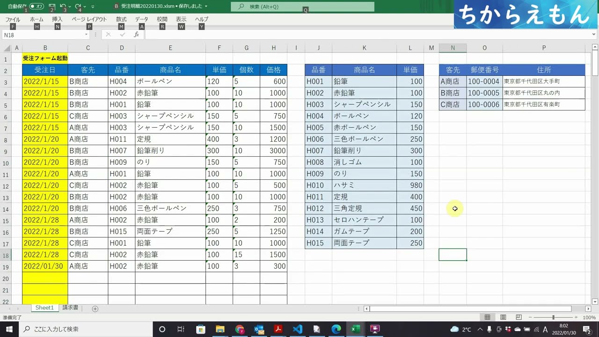Image resolution: width=599 pixels, height=337 pixels.
Task: Click the Normal view icon in status bar
Action: 488,317
